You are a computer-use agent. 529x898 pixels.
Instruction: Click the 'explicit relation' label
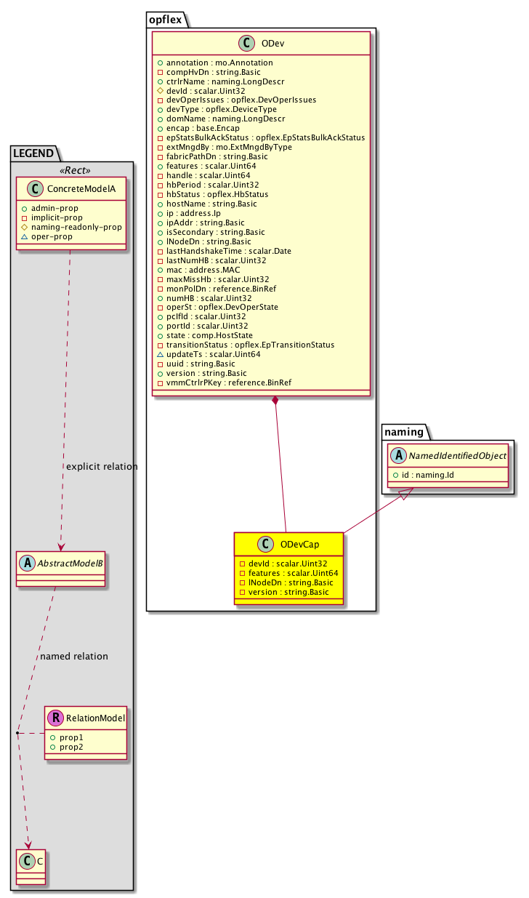(x=101, y=466)
